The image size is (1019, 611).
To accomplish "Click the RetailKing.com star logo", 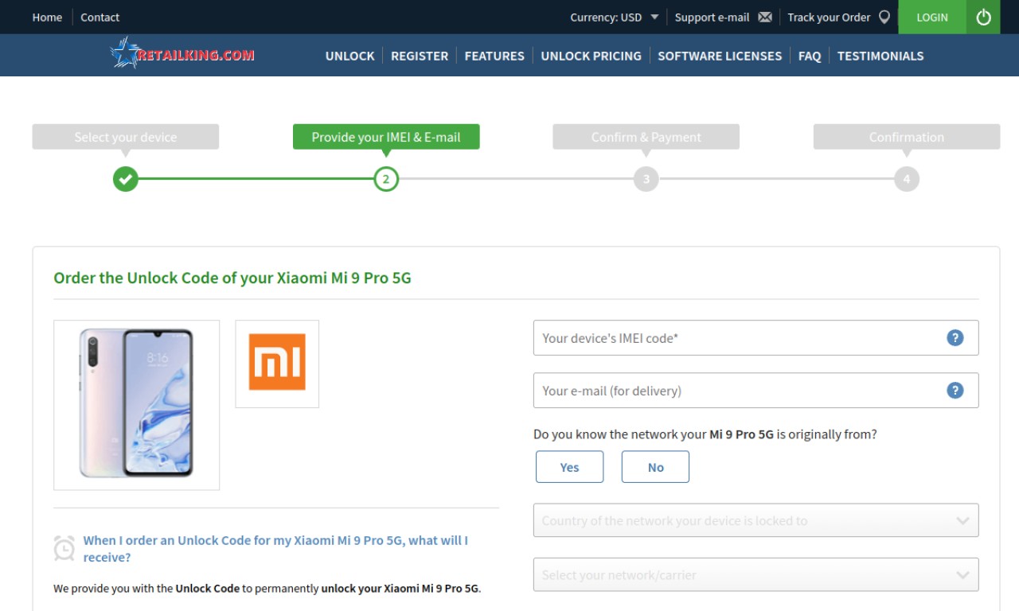I will pyautogui.click(x=182, y=53).
